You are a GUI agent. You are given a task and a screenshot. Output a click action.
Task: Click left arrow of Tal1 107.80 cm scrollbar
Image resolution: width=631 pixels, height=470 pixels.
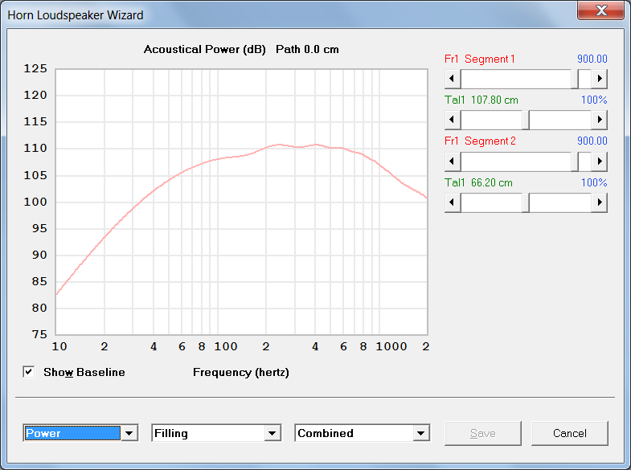tap(453, 120)
